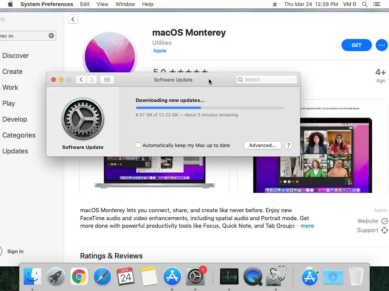Click Search field in Software Update window
389x291 pixels.
[x=267, y=80]
